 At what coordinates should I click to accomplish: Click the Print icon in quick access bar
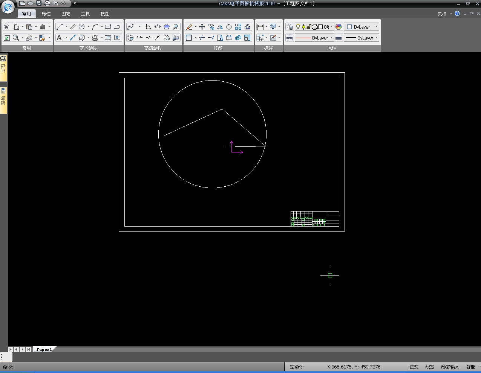(47, 3)
